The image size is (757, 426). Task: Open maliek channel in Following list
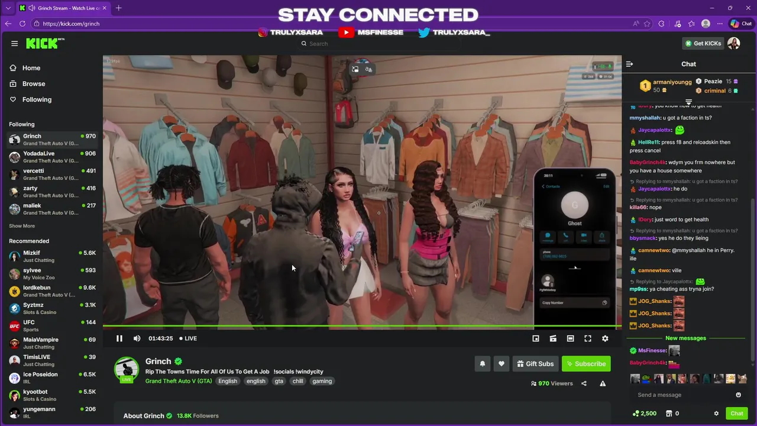pyautogui.click(x=51, y=209)
